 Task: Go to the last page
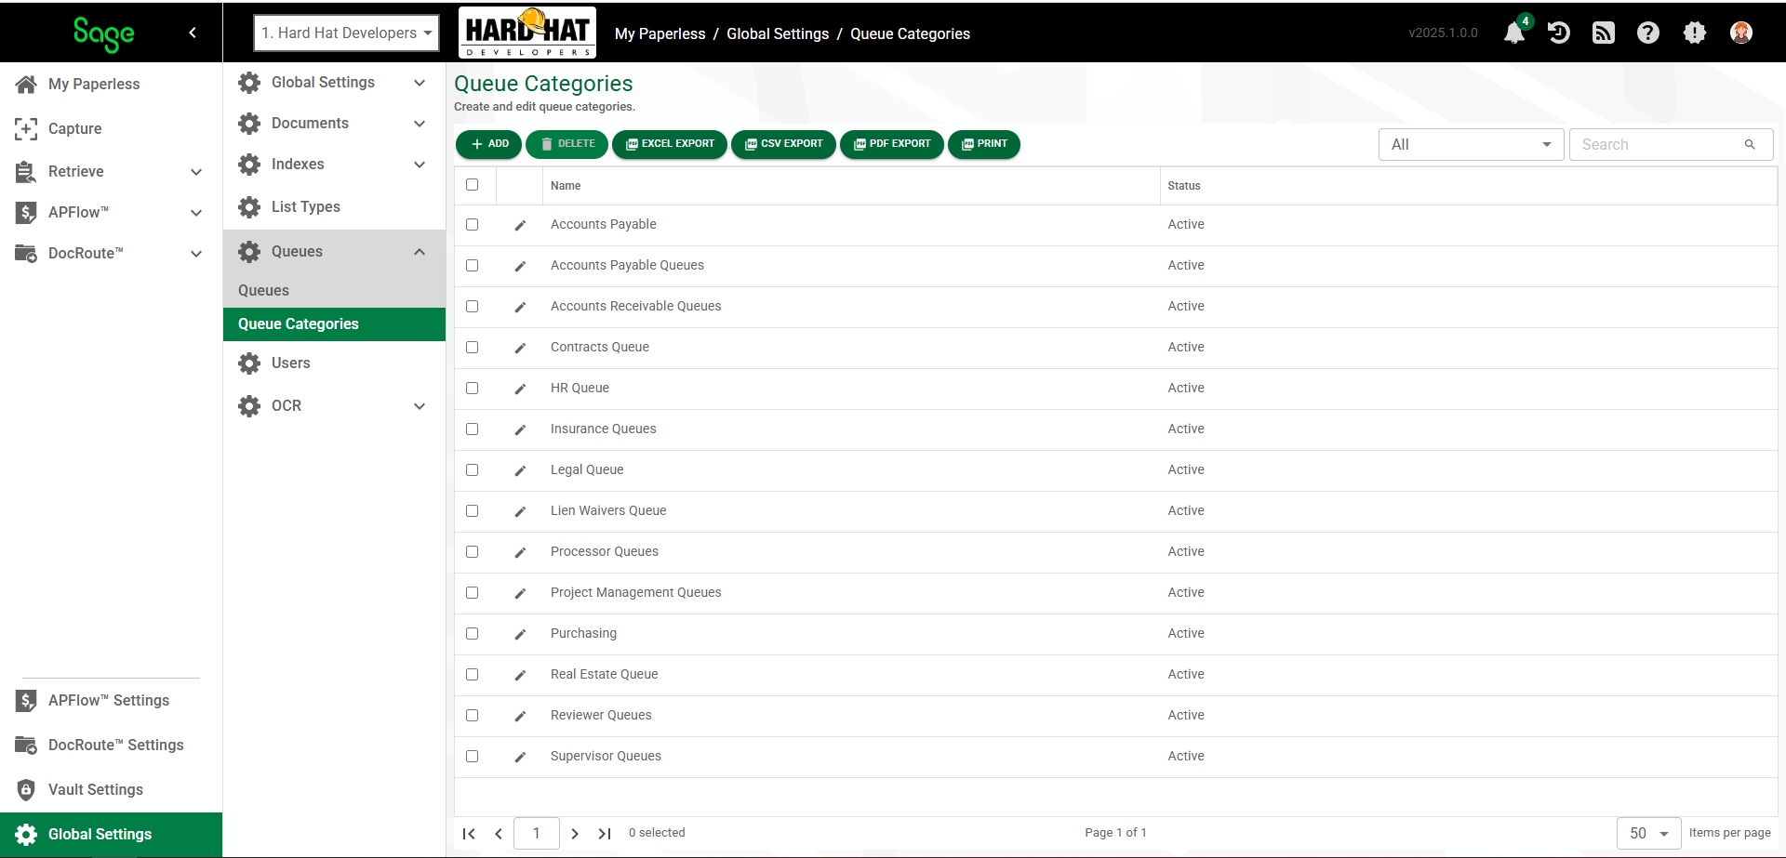tap(605, 833)
